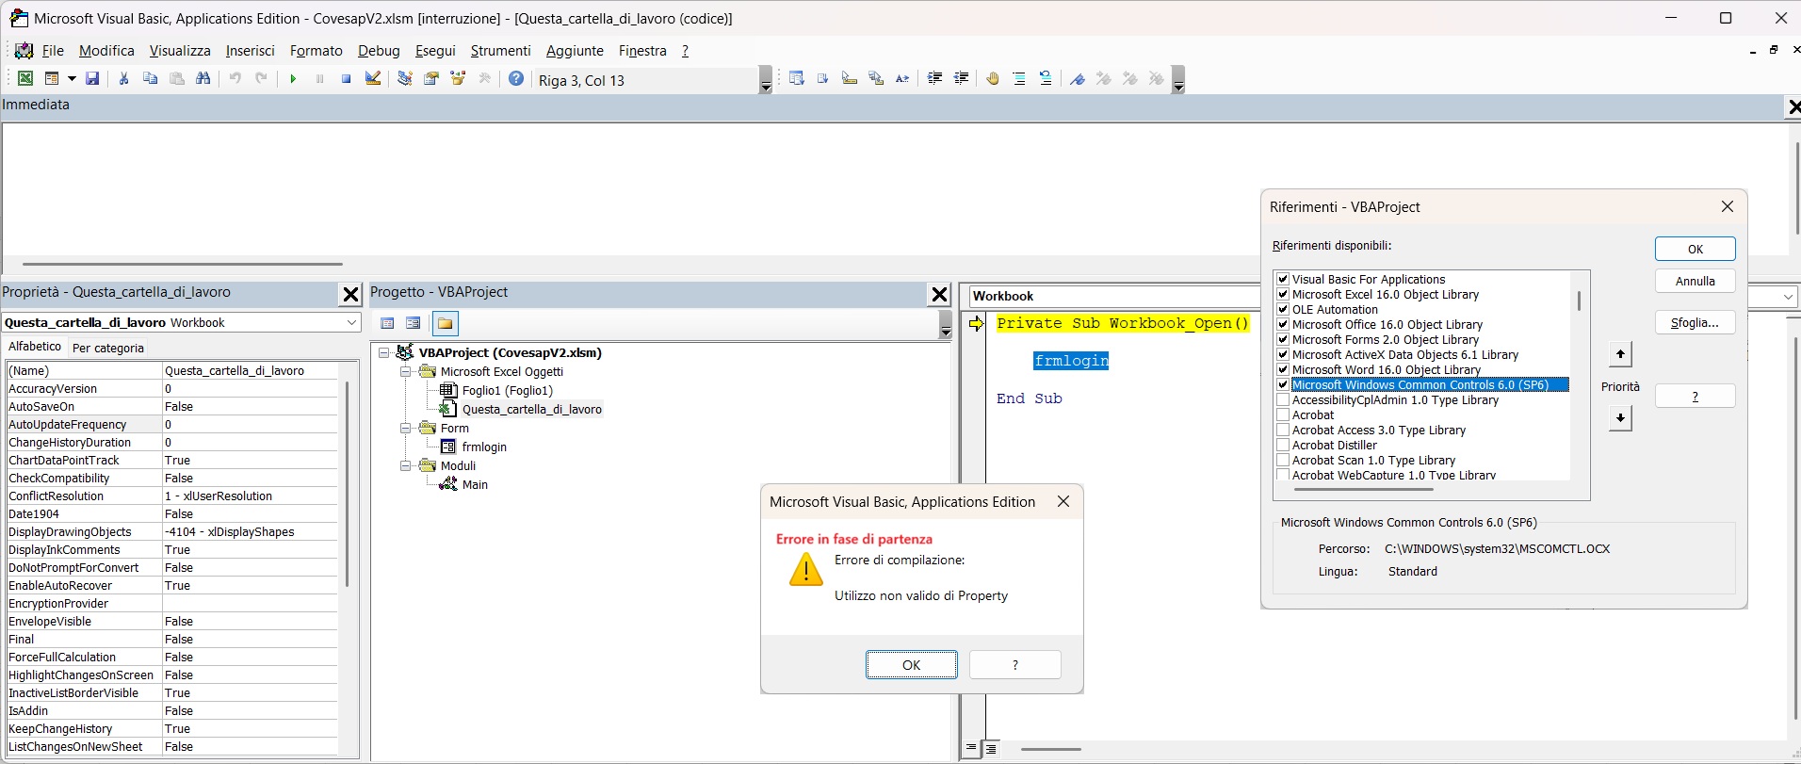Uncheck Microsoft Word 16.0 Object Library

pyautogui.click(x=1283, y=370)
